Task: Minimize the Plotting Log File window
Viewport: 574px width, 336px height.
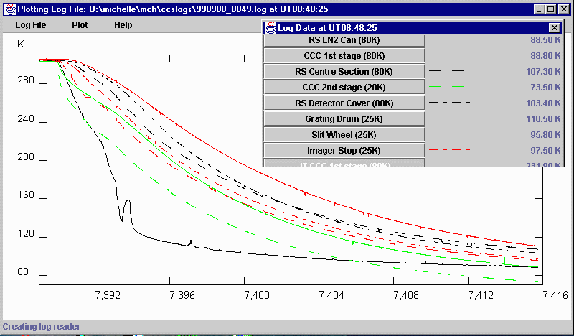Action: (539, 9)
